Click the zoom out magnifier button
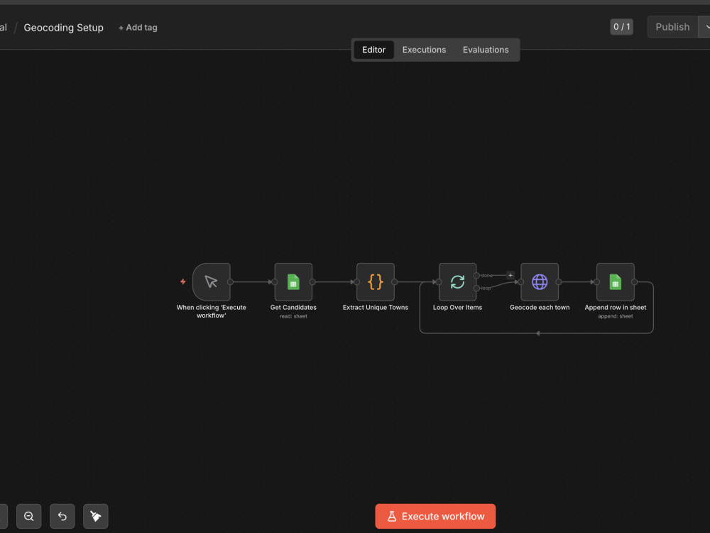The width and height of the screenshot is (710, 533). click(x=29, y=516)
